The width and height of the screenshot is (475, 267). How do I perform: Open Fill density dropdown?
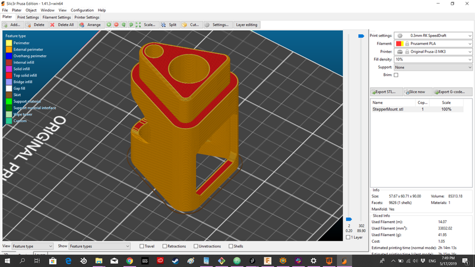point(433,60)
